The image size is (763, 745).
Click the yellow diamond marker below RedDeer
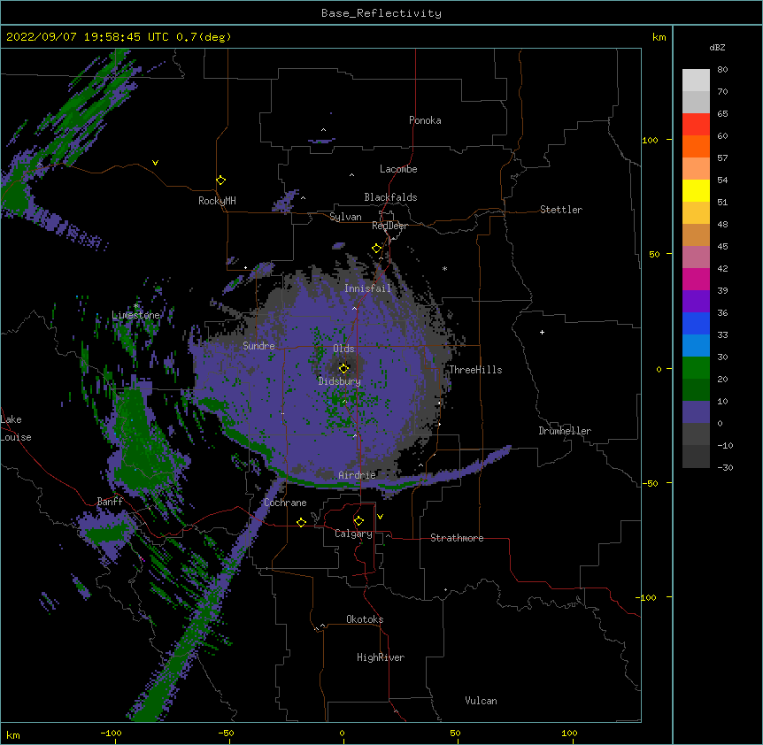[377, 249]
